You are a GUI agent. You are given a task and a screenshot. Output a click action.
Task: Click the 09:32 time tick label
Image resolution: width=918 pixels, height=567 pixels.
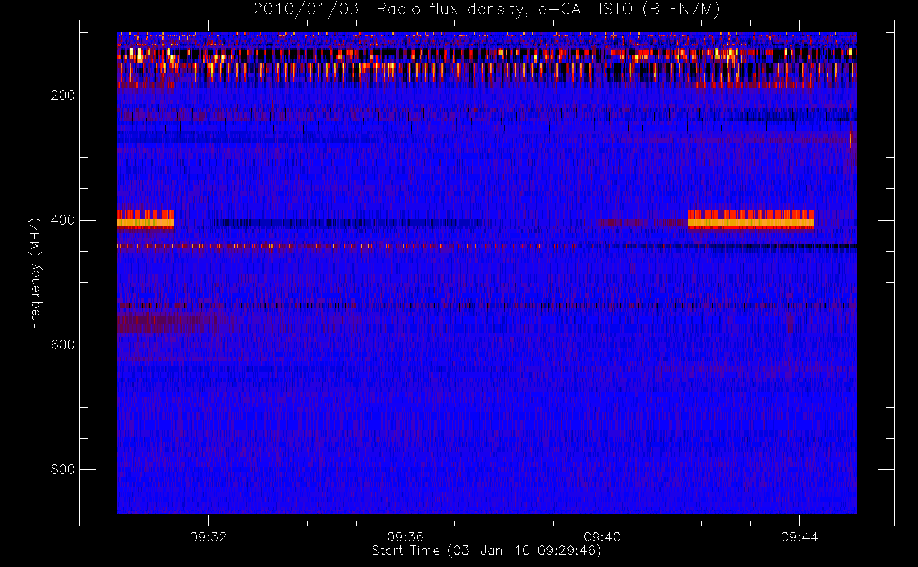coord(208,537)
